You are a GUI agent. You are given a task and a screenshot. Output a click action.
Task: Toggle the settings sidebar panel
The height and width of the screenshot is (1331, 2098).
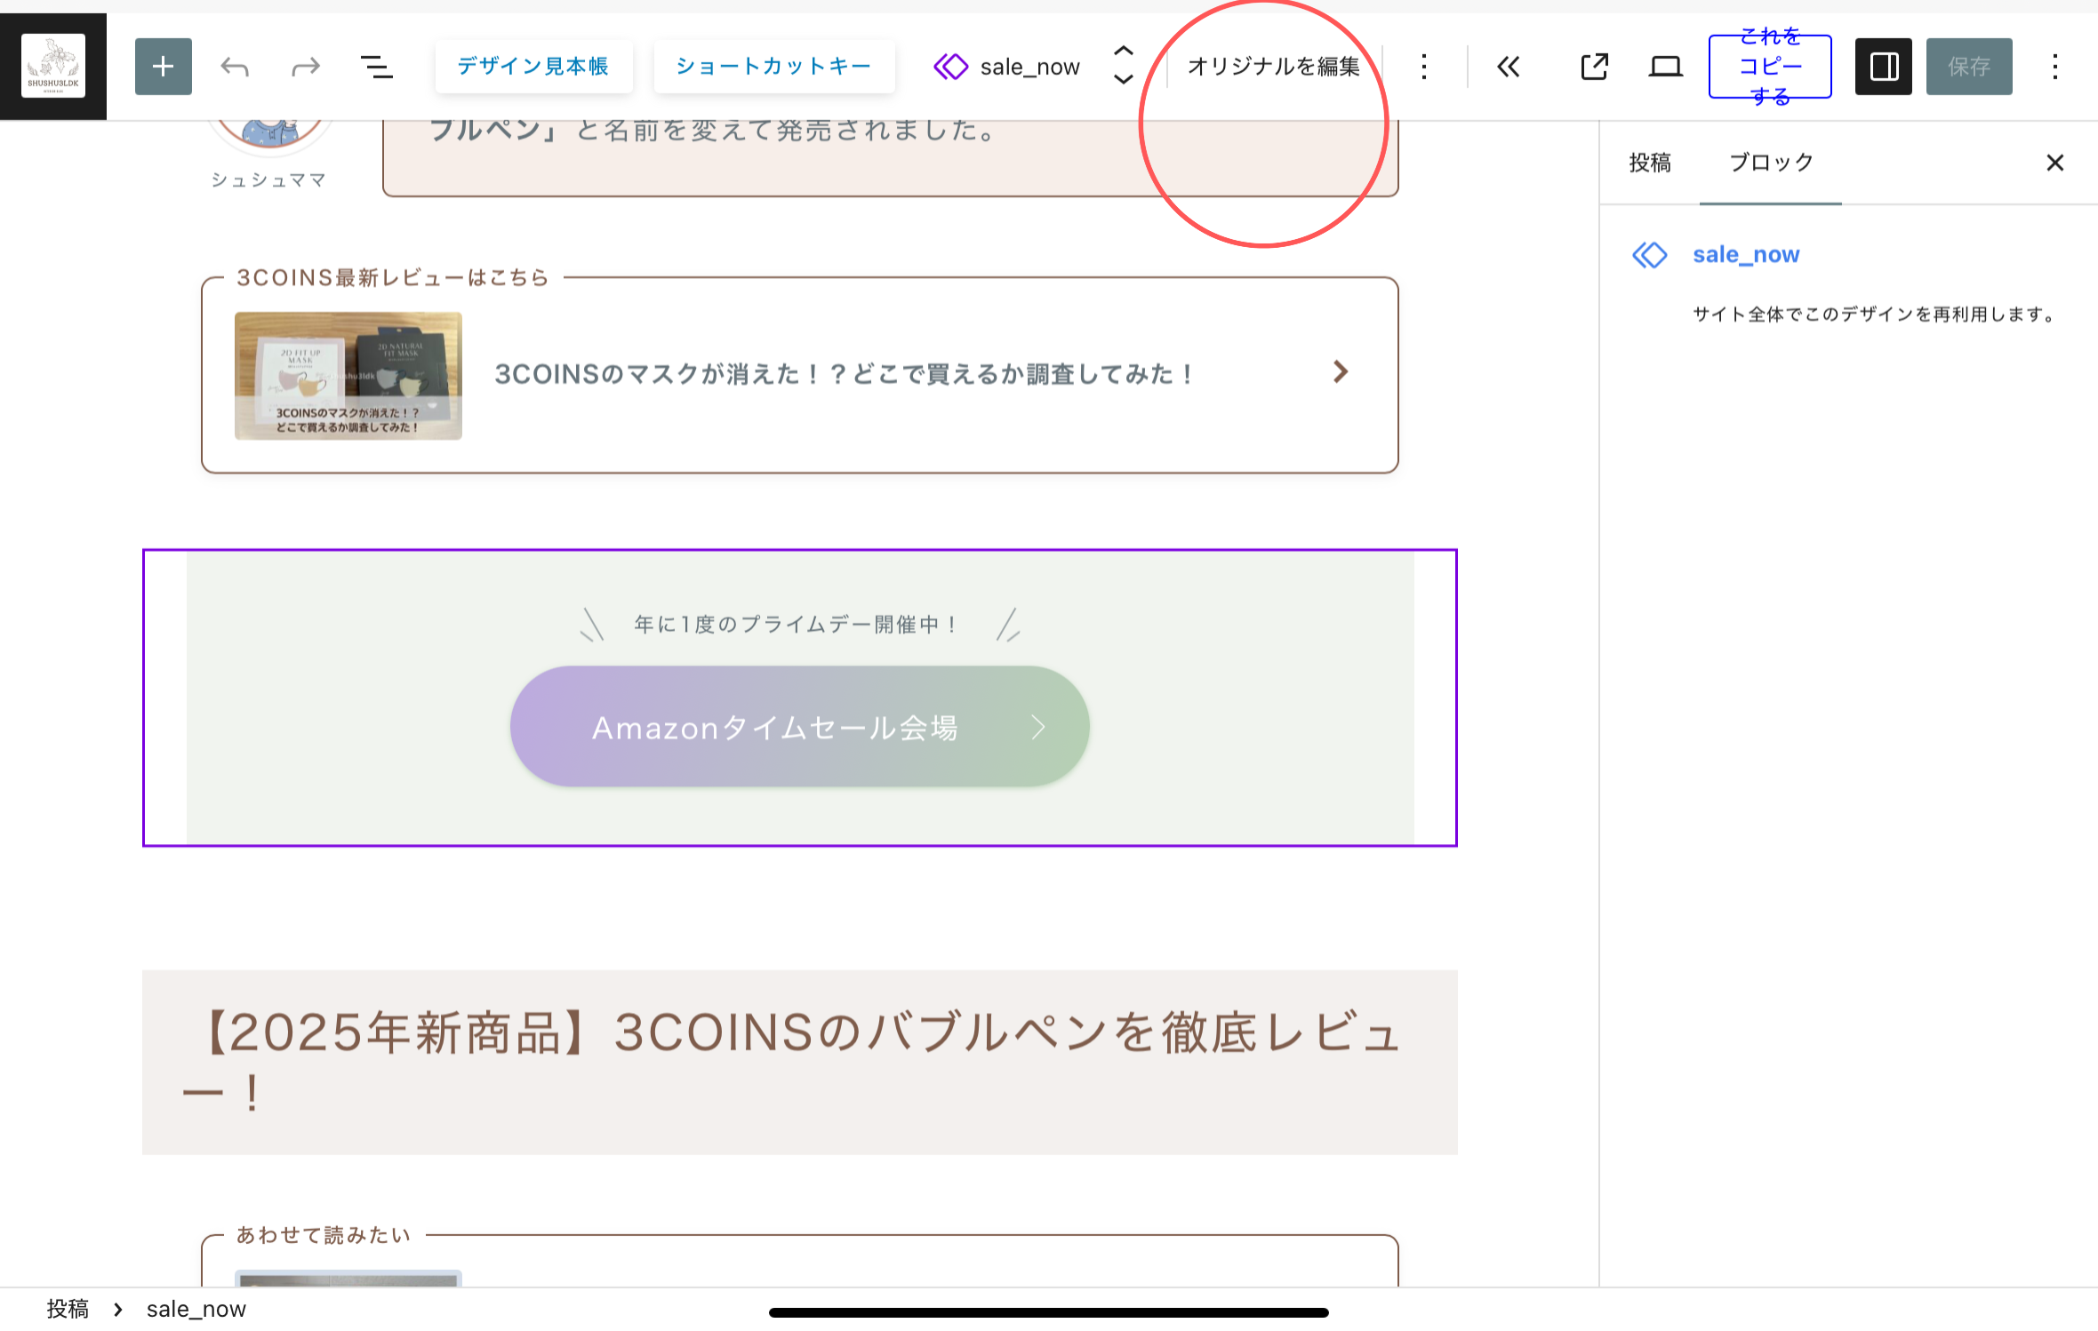pos(1884,67)
